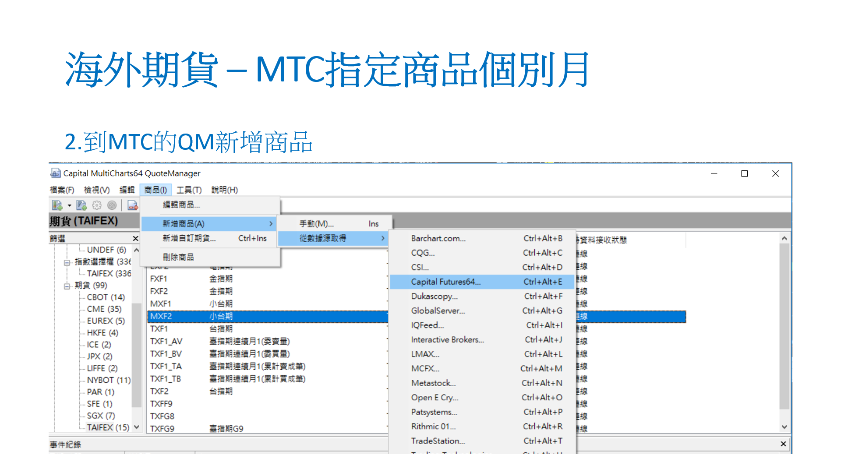Close the 篩選 filter panel
The image size is (841, 473).
click(135, 238)
